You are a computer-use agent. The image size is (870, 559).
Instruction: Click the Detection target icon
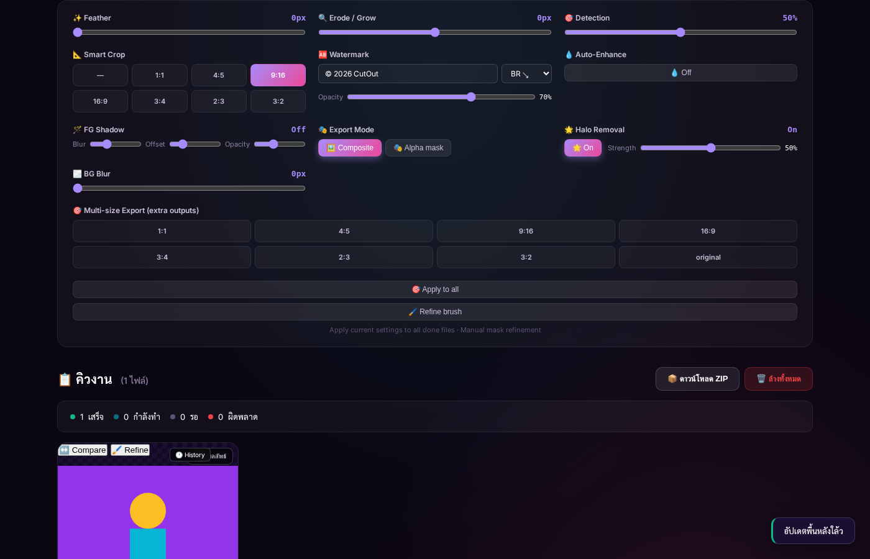pyautogui.click(x=569, y=18)
